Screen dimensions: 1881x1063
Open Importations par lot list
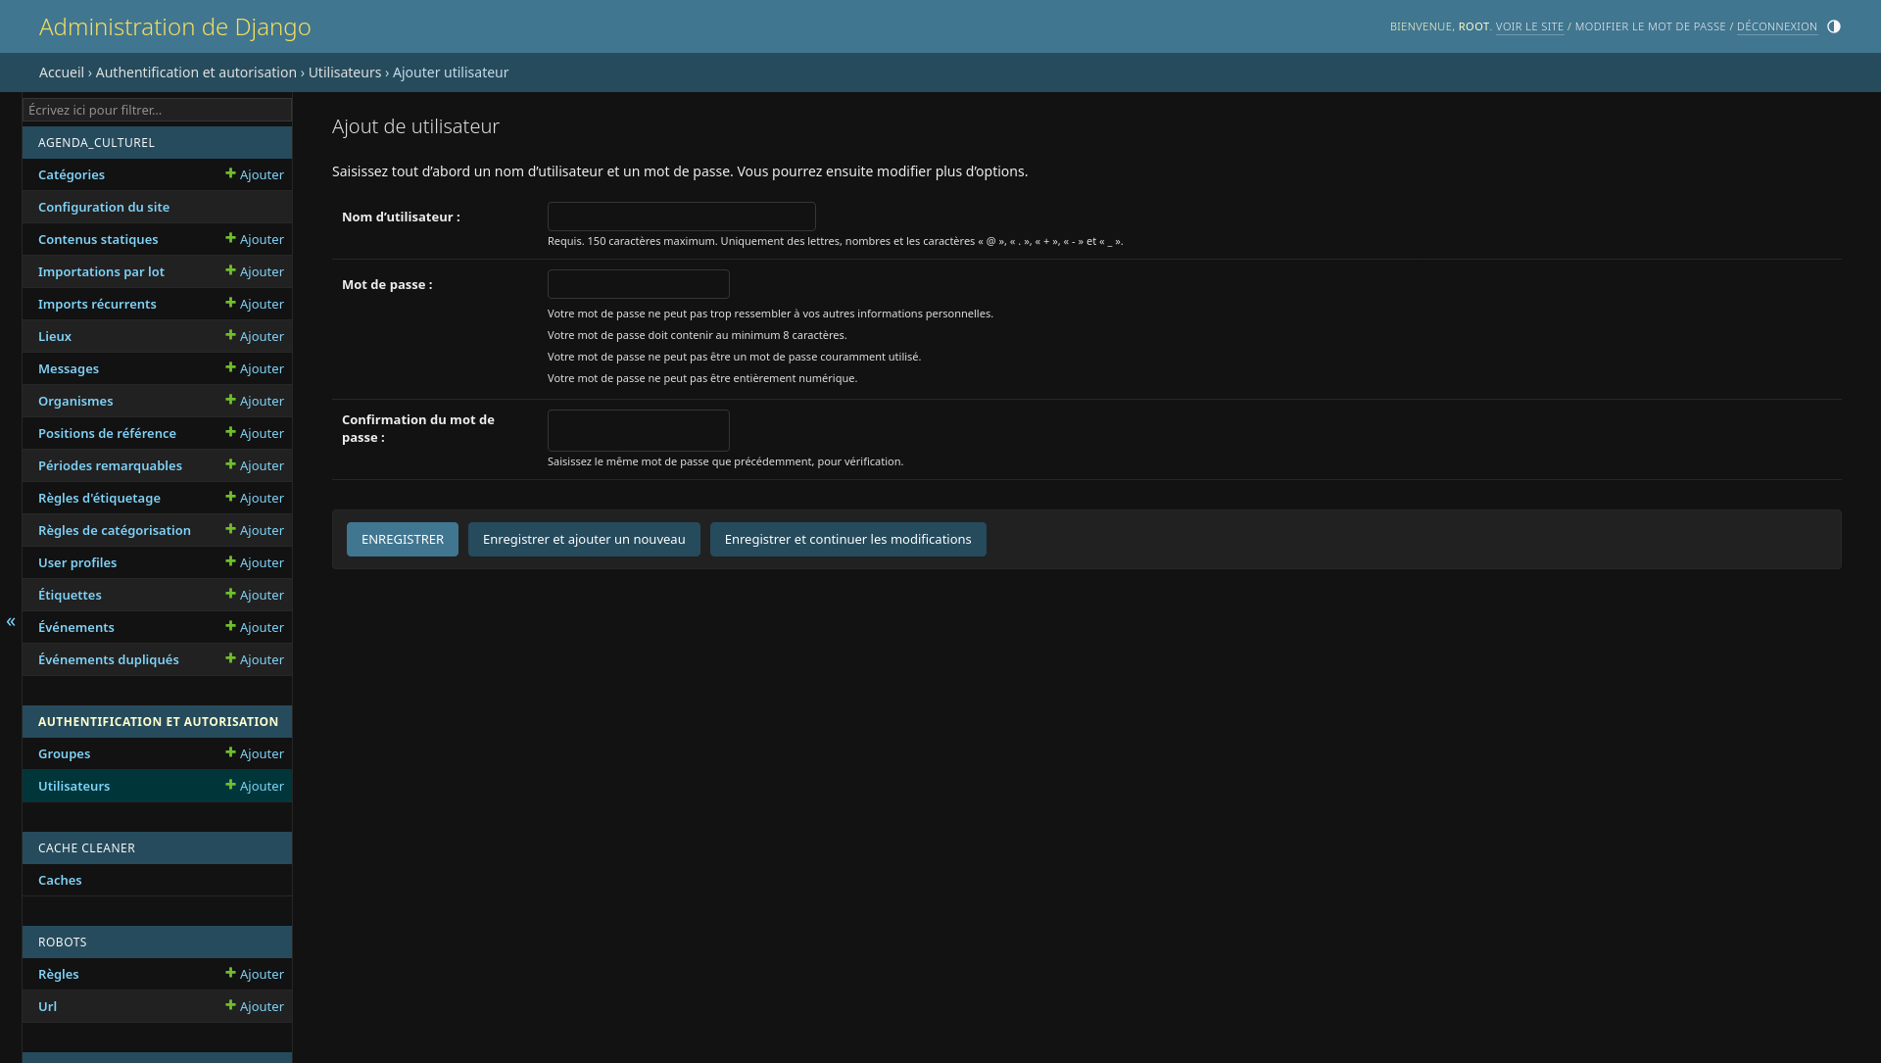[x=101, y=271]
